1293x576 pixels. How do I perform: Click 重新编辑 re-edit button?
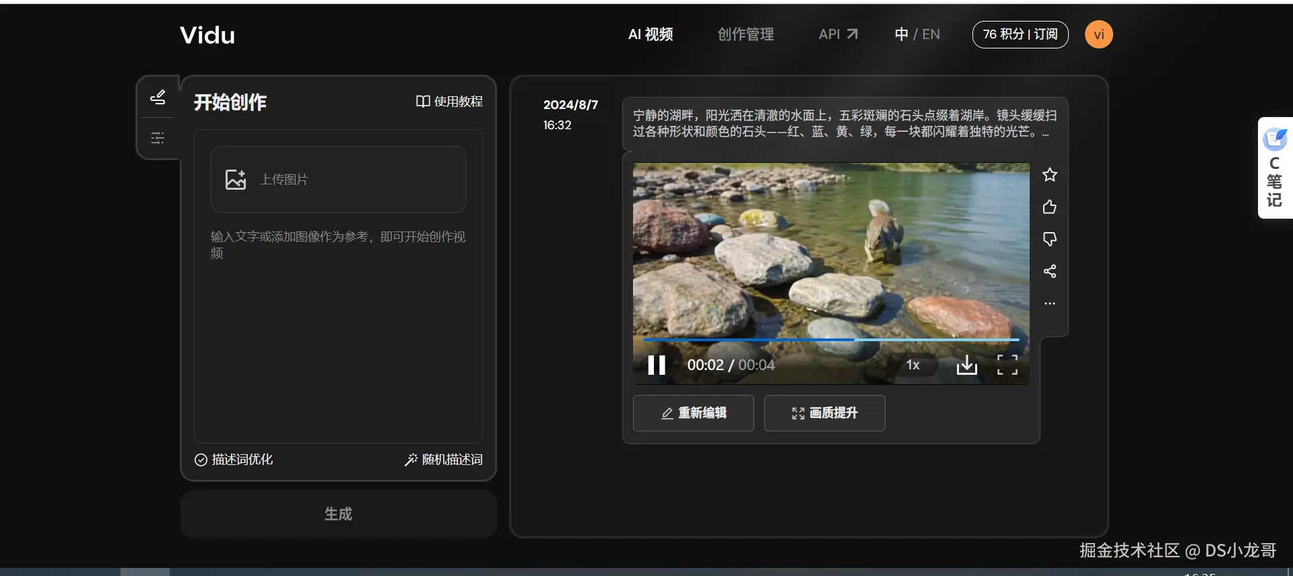(693, 413)
